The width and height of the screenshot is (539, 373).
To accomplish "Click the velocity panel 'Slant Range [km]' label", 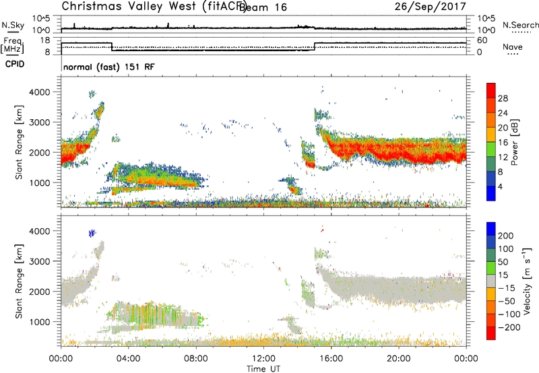I will [x=19, y=281].
